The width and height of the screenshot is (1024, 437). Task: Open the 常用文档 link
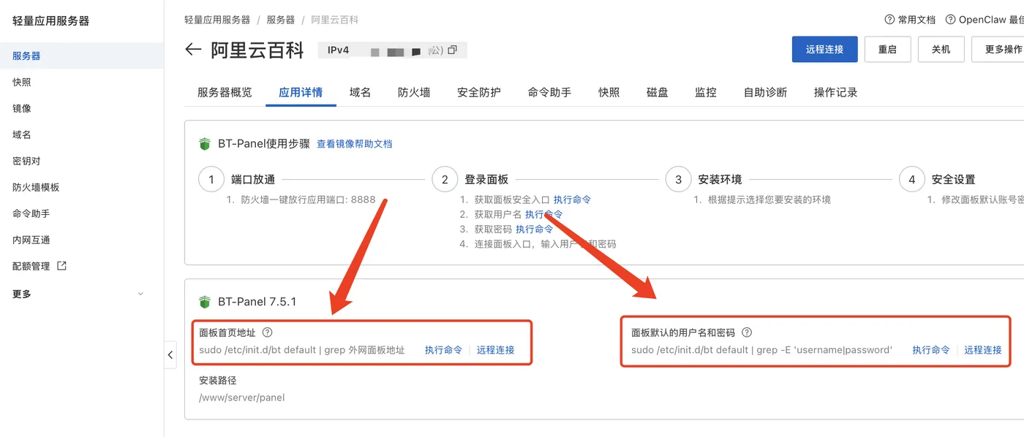point(916,20)
